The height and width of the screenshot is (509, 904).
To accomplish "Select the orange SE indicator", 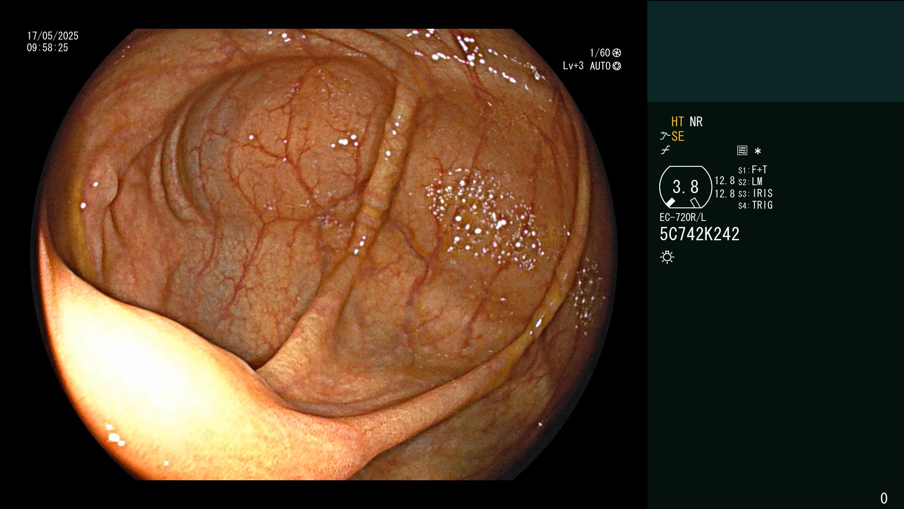I will 678,136.
